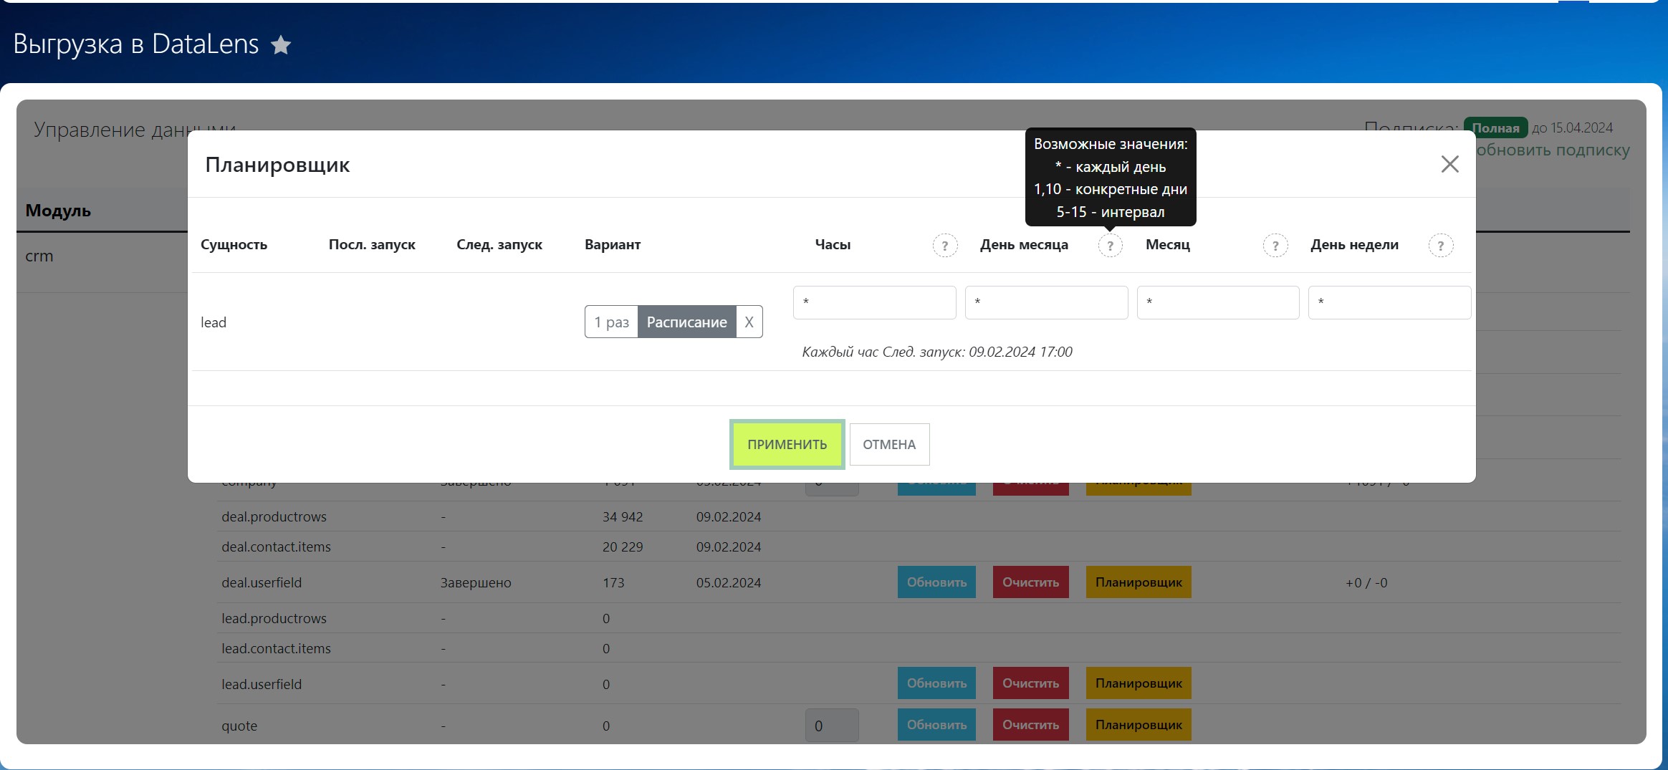Click the 'lead.productrows' row name

(x=274, y=618)
